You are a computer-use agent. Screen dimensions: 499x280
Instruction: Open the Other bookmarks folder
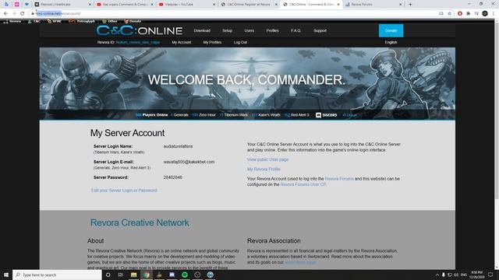(x=110, y=21)
